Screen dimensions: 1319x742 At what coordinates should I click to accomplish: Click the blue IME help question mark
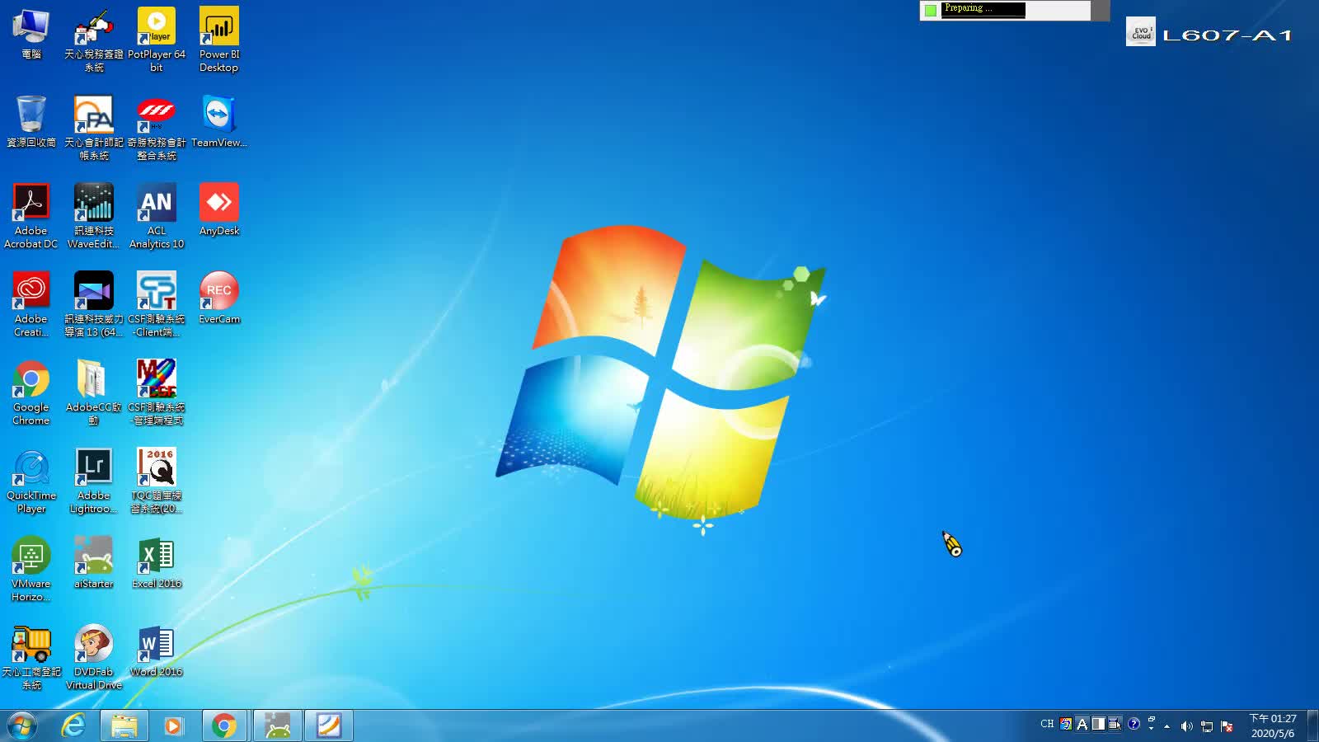click(x=1134, y=724)
